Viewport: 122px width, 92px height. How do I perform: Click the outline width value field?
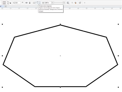click(x=48, y=3)
